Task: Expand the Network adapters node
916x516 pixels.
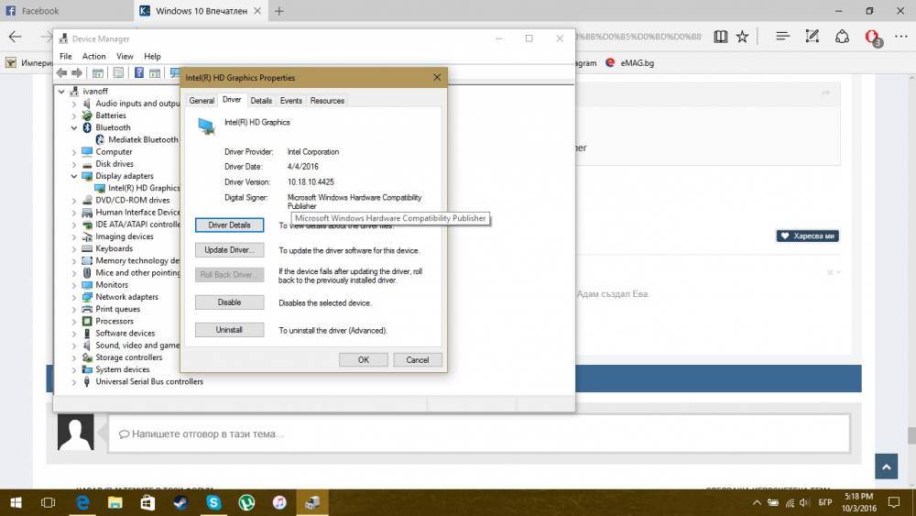Action: (74, 298)
